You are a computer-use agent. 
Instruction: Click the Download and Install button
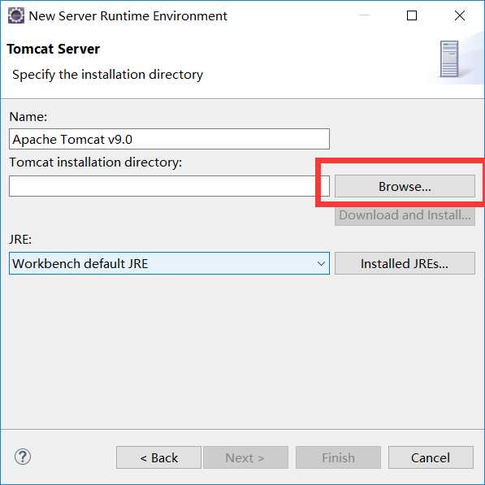(405, 215)
